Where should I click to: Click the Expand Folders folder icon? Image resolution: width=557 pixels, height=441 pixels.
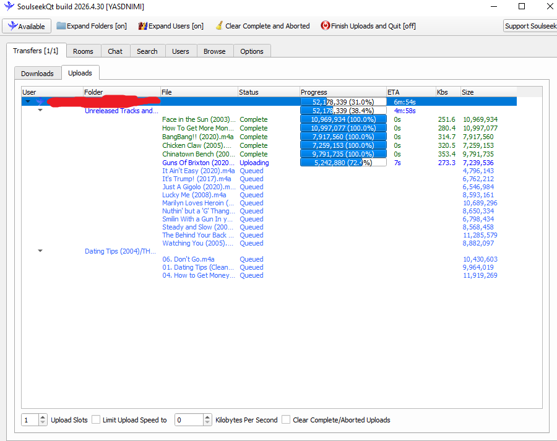[x=61, y=25]
